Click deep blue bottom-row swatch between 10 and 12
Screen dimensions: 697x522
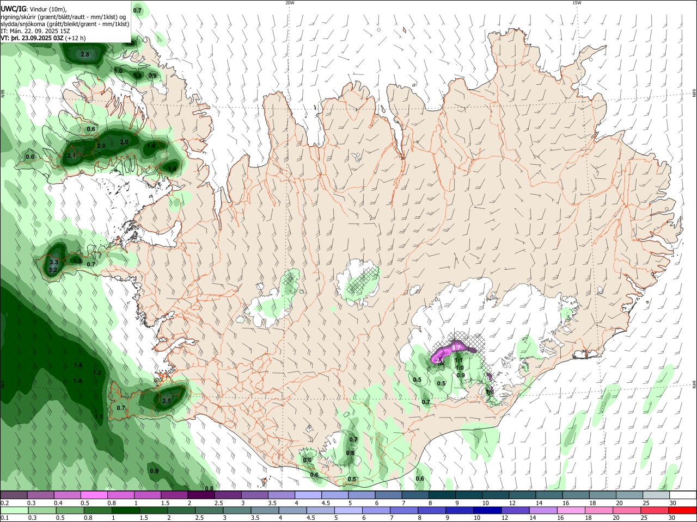click(488, 510)
